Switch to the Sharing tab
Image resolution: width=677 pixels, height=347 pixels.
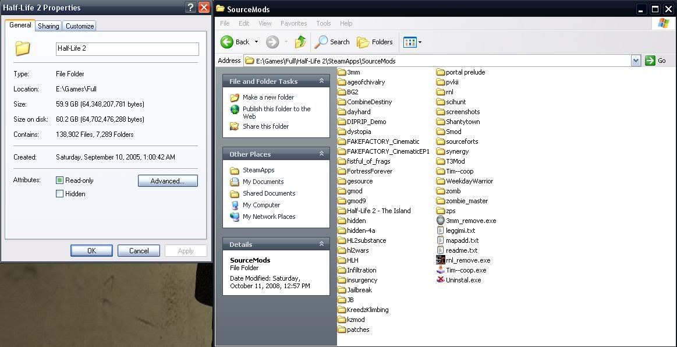48,26
